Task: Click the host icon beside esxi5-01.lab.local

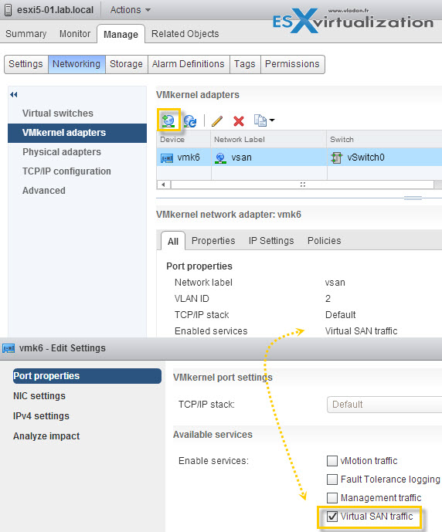Action: [8, 10]
